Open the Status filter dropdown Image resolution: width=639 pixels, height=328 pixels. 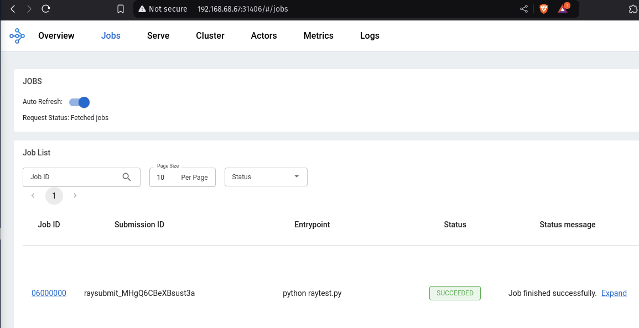266,177
